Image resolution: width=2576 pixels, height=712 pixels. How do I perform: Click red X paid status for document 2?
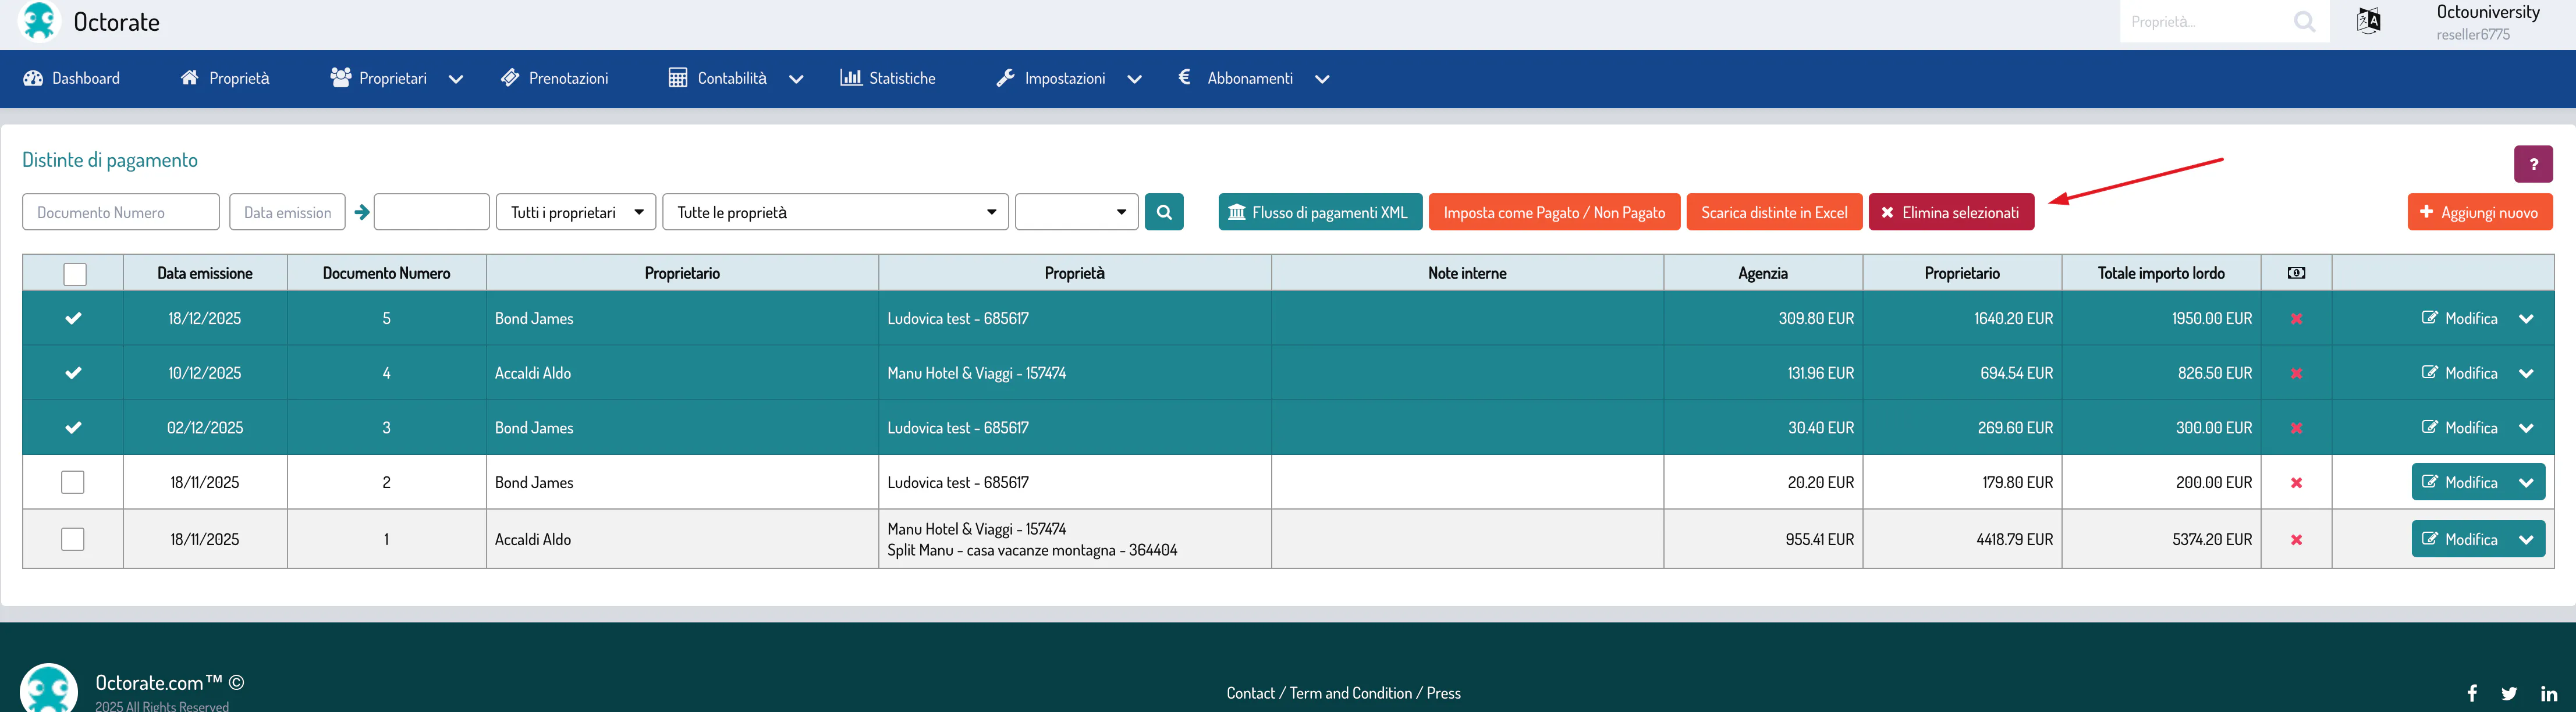coord(2296,483)
